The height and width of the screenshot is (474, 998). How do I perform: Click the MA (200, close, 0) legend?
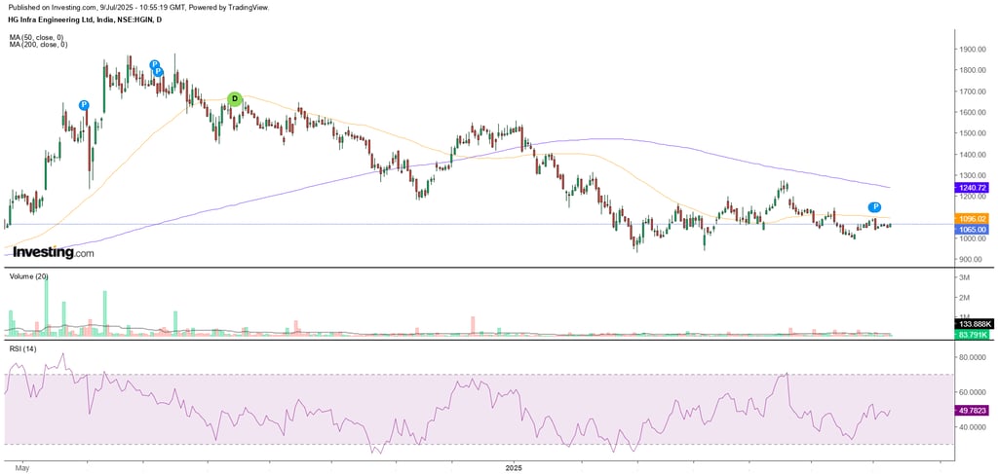[39, 45]
